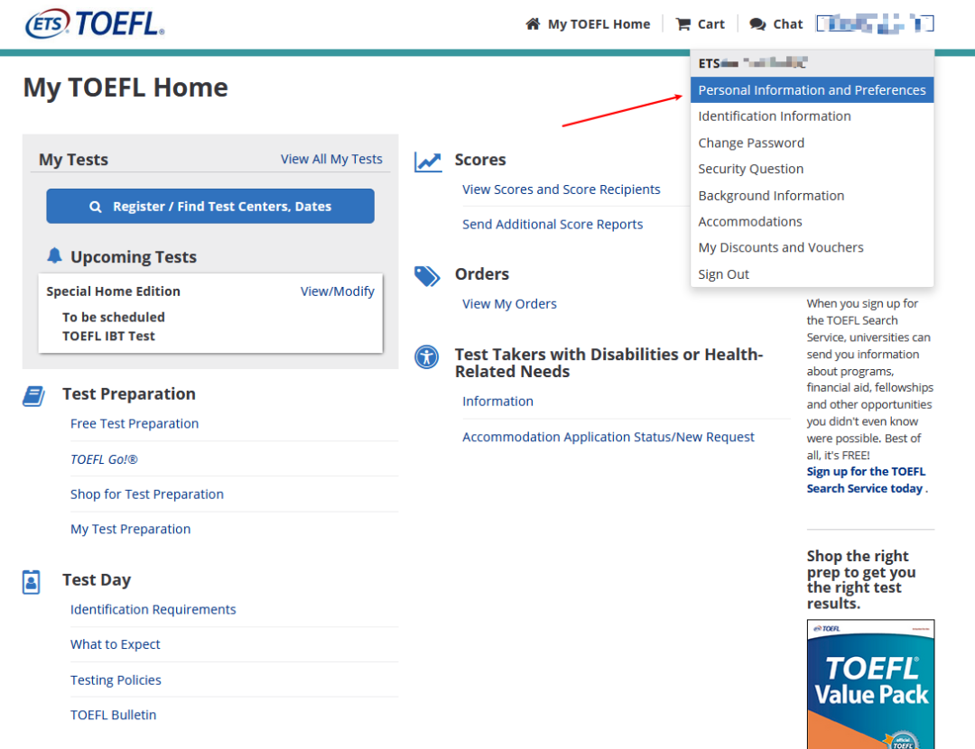Click the chat bubbles icon
The height and width of the screenshot is (749, 975).
pos(757,24)
